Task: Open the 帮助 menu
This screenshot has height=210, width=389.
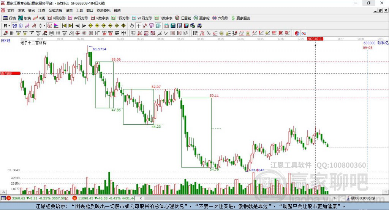Action: click(117, 10)
